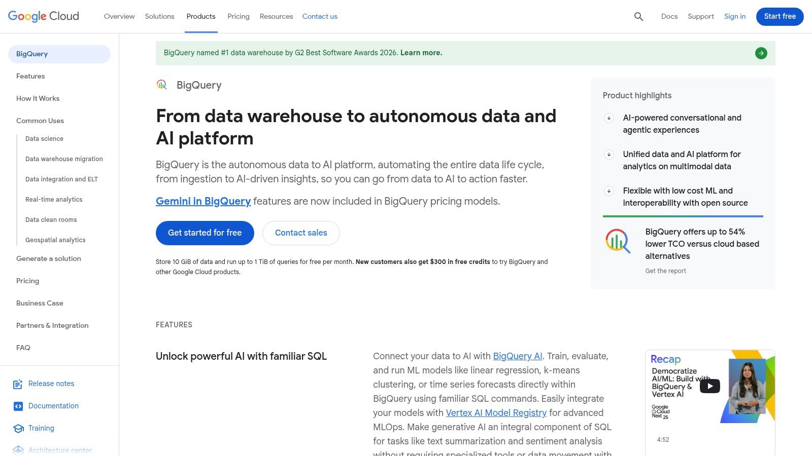Image resolution: width=812 pixels, height=456 pixels.
Task: Click the green arrow on the announcement banner
Action: (x=761, y=53)
